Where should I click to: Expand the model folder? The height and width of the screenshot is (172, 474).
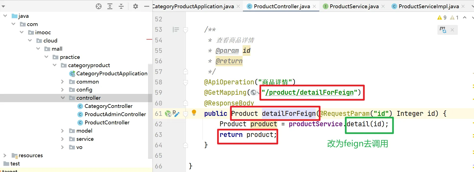tap(62, 131)
